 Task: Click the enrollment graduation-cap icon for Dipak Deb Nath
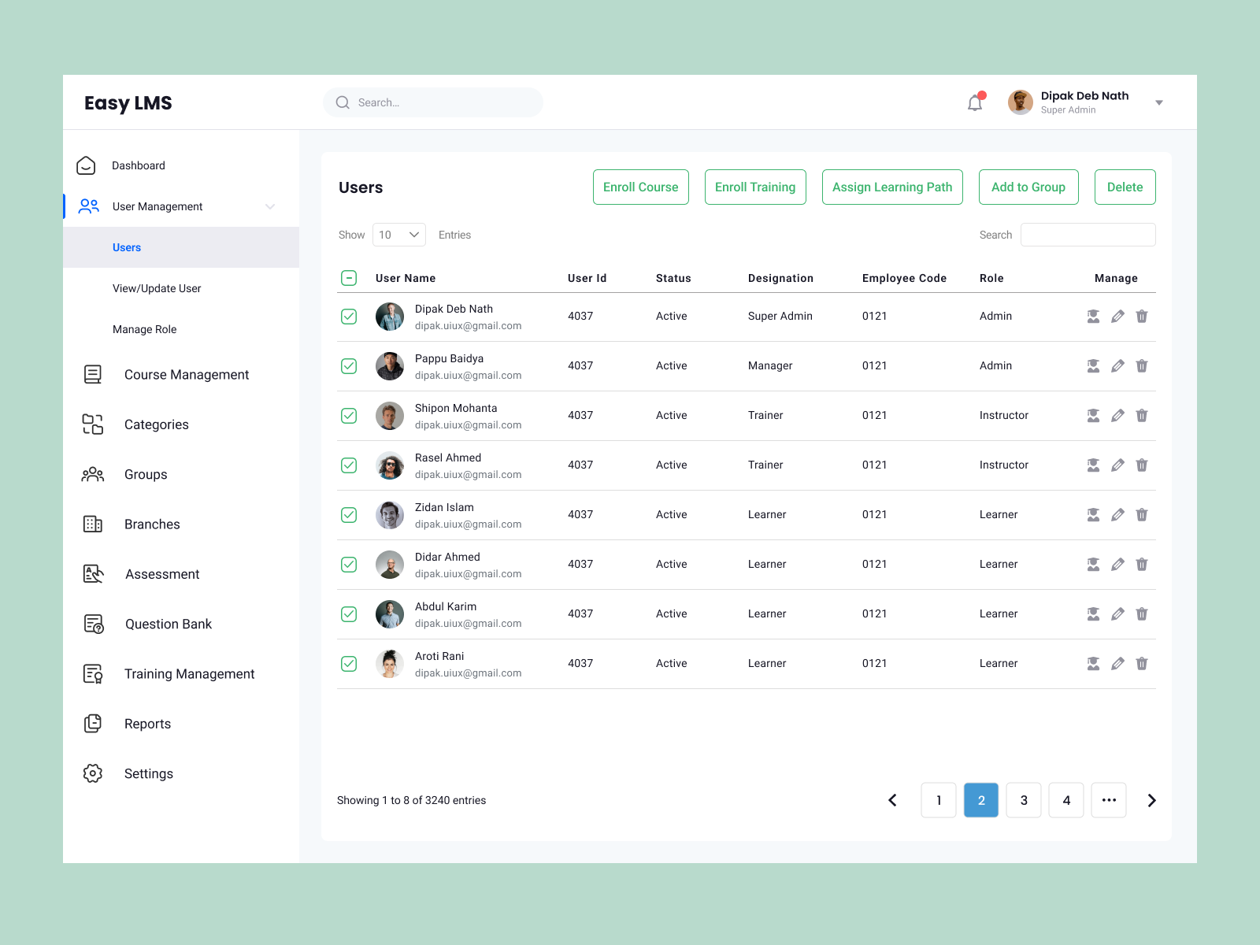[1093, 316]
